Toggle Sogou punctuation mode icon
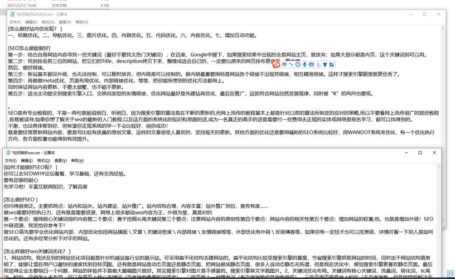Screen dimensions: 455x279 291,65
